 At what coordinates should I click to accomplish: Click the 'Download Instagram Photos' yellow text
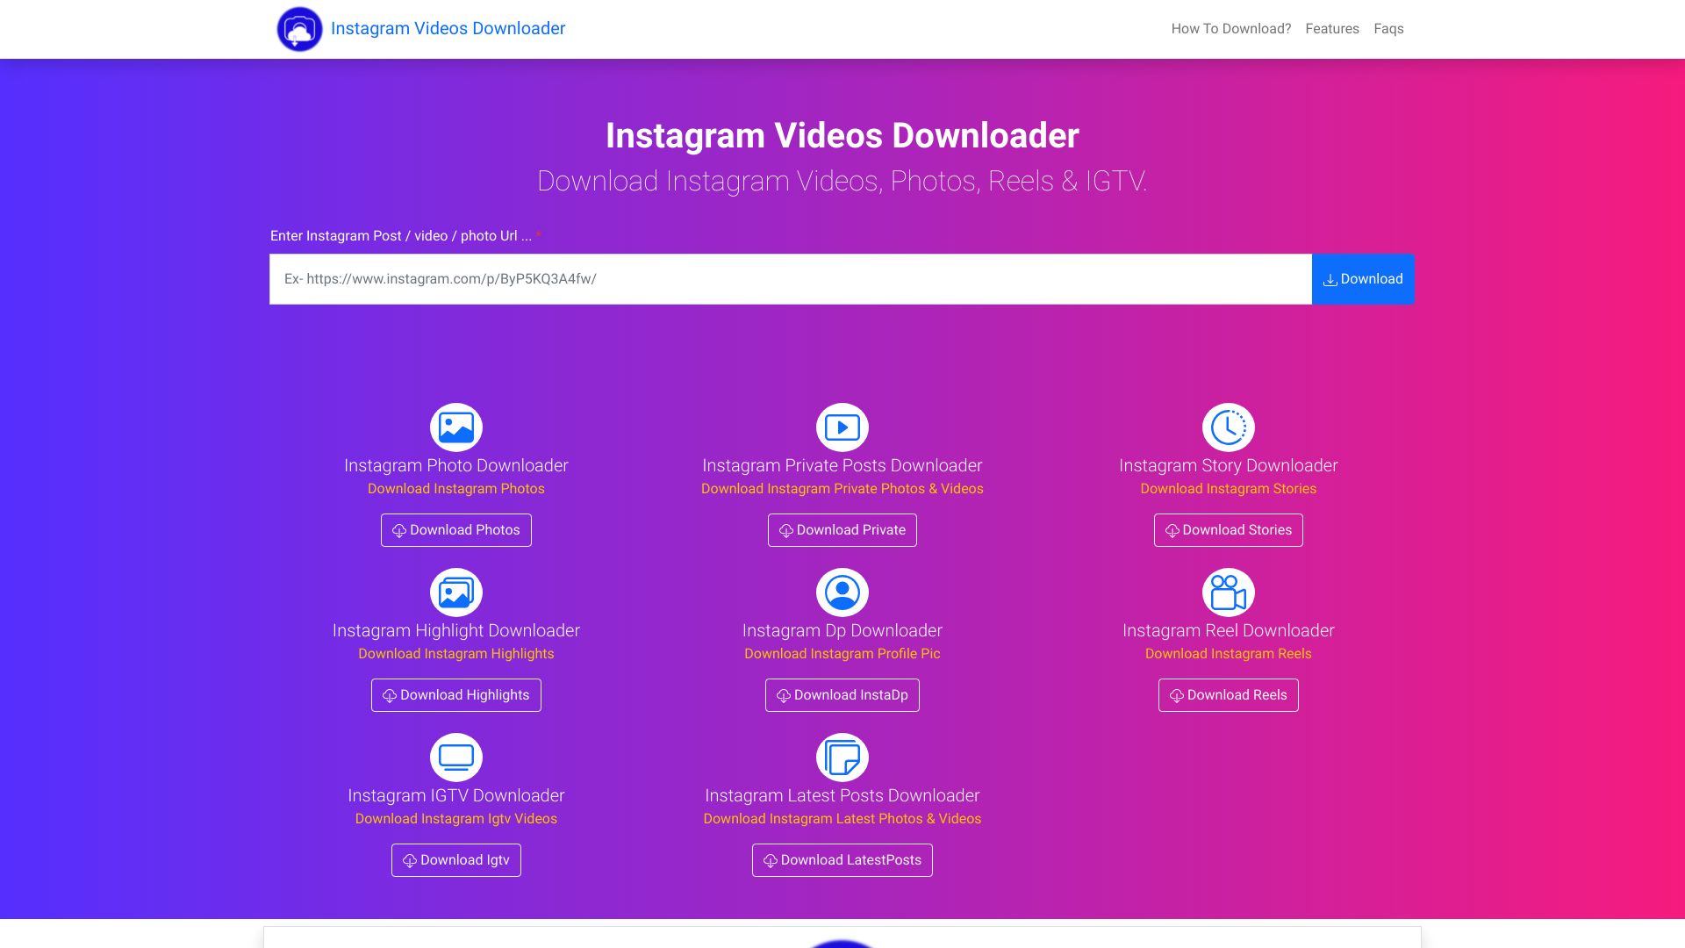coord(456,489)
